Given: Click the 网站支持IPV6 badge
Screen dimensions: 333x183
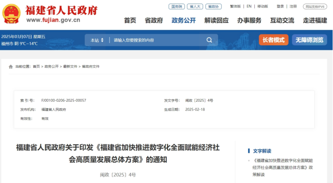Looking at the screenshot, I should [x=315, y=6].
